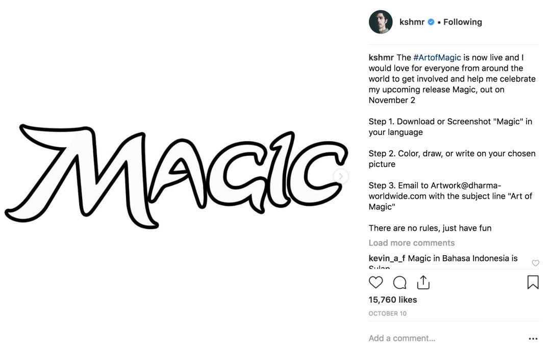Load more comments
The image size is (551, 350).
click(412, 243)
